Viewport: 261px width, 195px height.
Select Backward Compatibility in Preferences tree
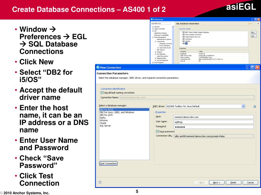(161, 35)
